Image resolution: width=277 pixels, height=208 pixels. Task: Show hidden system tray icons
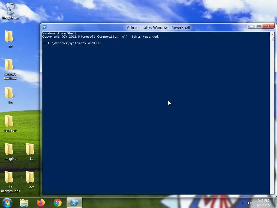click(x=243, y=203)
